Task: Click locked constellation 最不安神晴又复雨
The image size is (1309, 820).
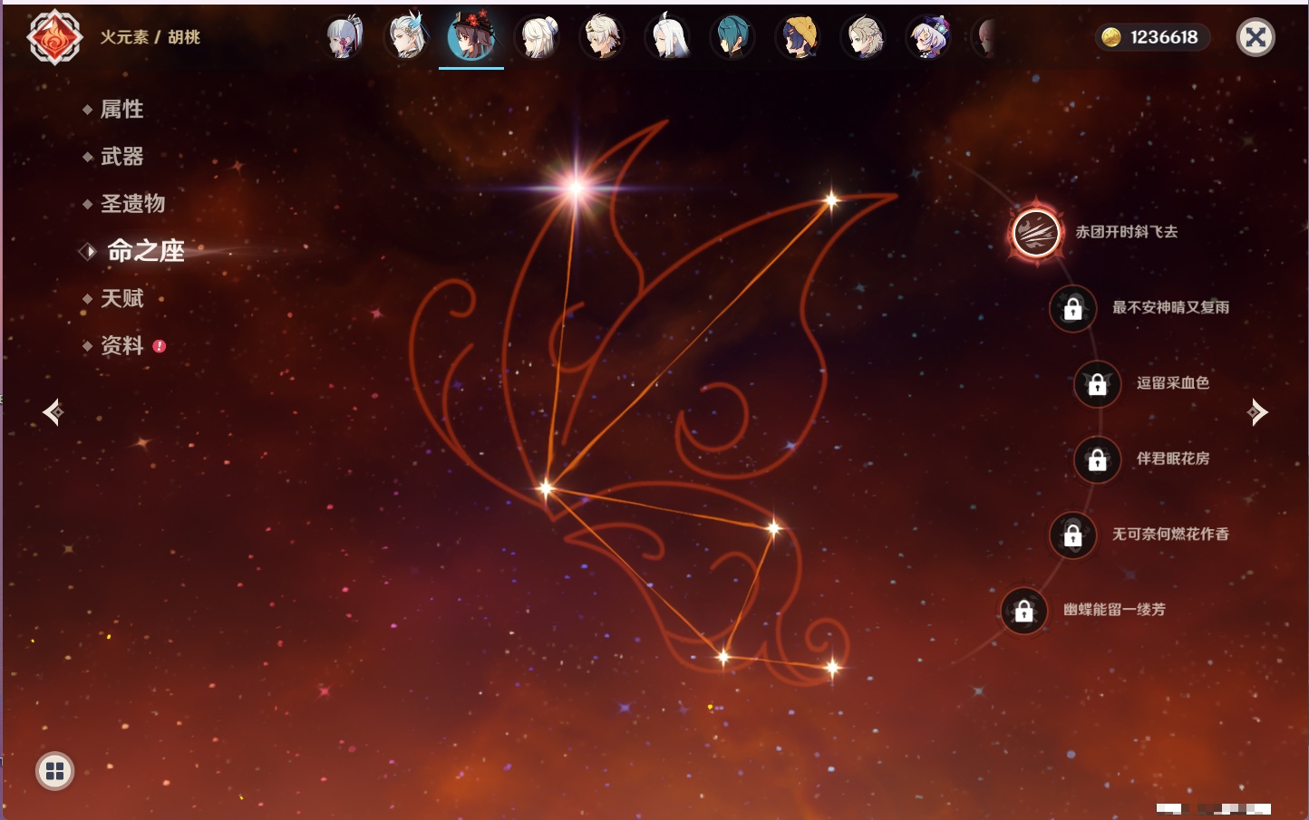Action: click(1072, 308)
